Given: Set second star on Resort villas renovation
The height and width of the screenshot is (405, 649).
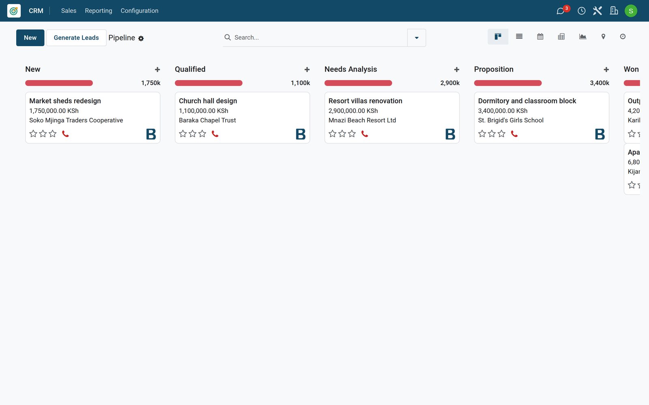Looking at the screenshot, I should pos(342,134).
